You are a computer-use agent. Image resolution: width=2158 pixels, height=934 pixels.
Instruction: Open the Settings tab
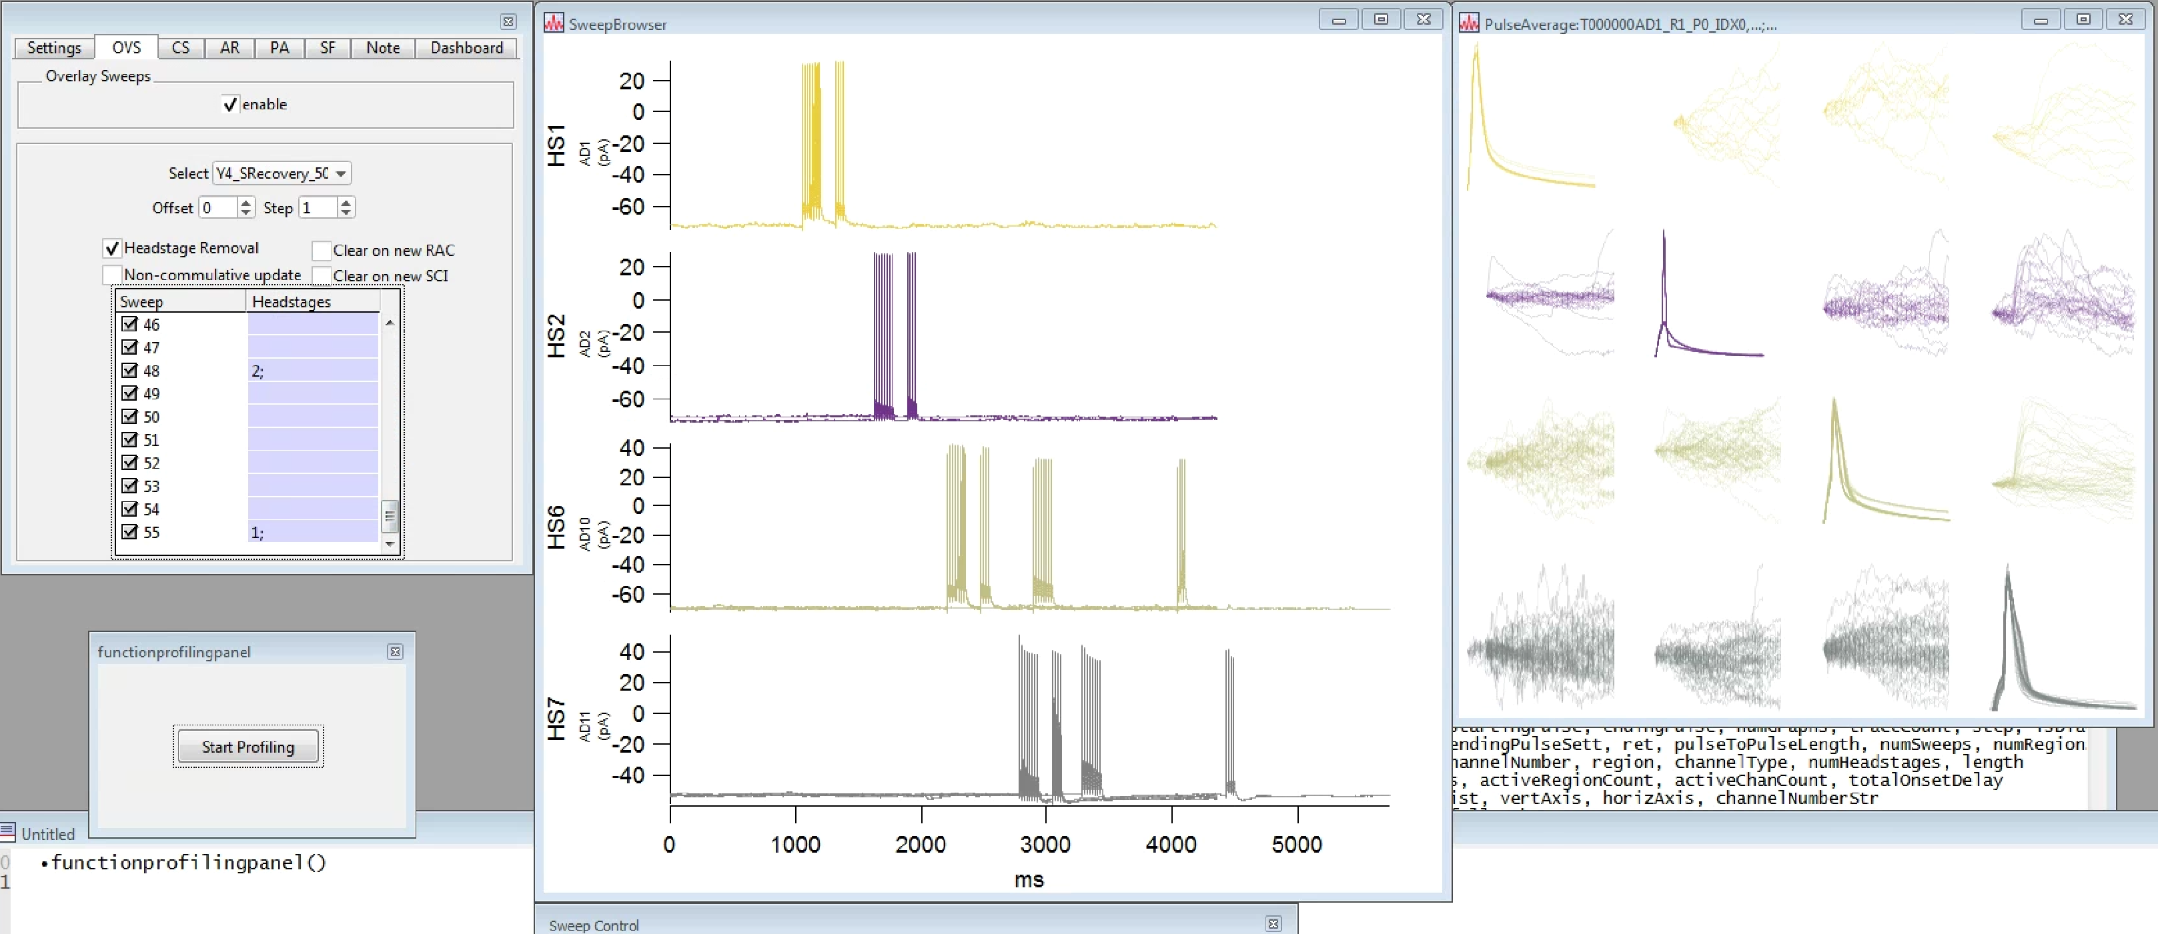pyautogui.click(x=53, y=48)
